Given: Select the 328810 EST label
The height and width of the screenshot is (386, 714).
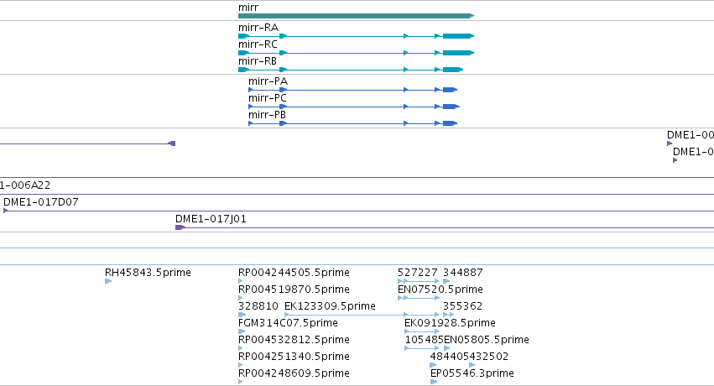Looking at the screenshot, I should click(x=258, y=306).
